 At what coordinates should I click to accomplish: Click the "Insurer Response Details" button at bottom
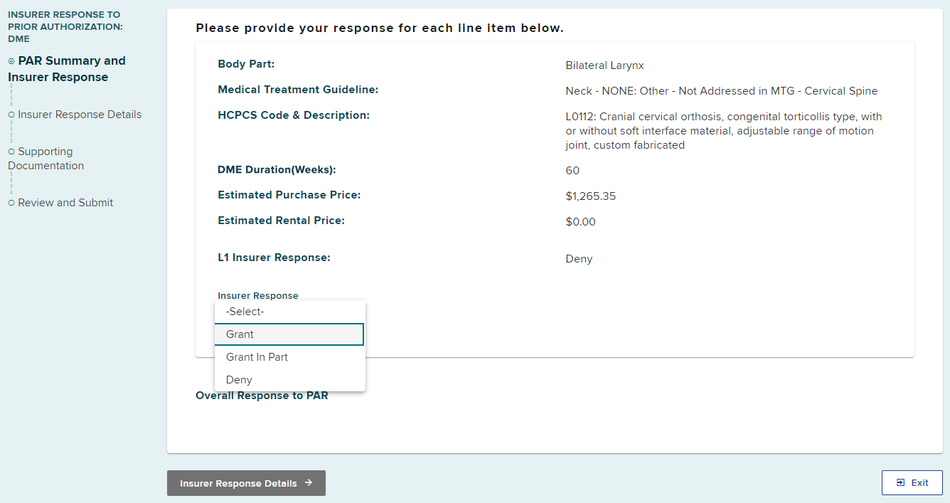coord(246,482)
